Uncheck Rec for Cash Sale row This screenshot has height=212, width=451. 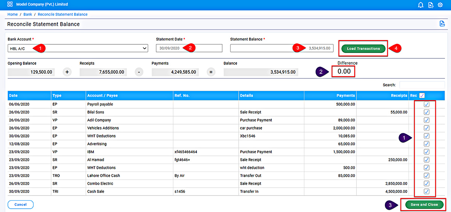426,191
